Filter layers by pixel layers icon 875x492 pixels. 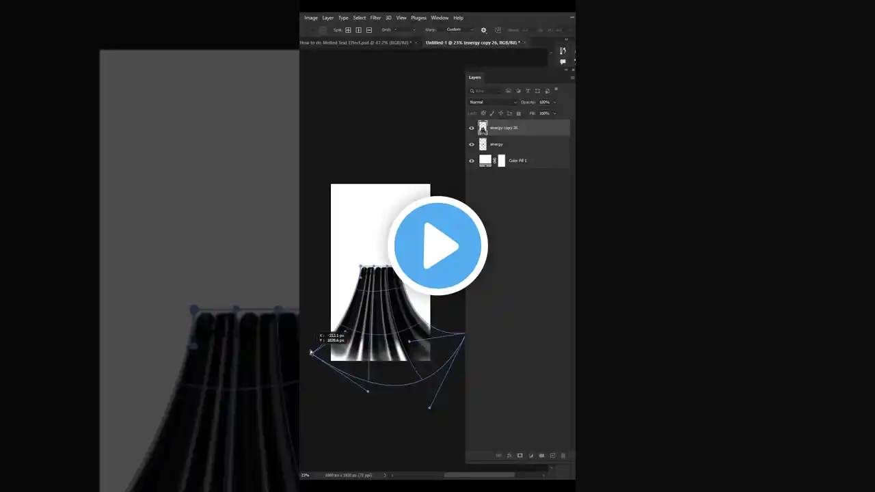pyautogui.click(x=509, y=91)
